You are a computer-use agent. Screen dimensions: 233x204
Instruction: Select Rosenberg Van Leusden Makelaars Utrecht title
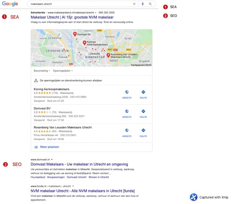pyautogui.click(x=63, y=128)
